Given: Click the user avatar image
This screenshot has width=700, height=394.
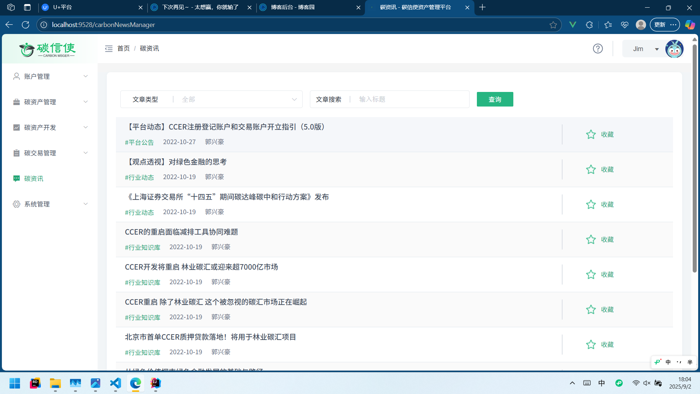Looking at the screenshot, I should tap(674, 49).
